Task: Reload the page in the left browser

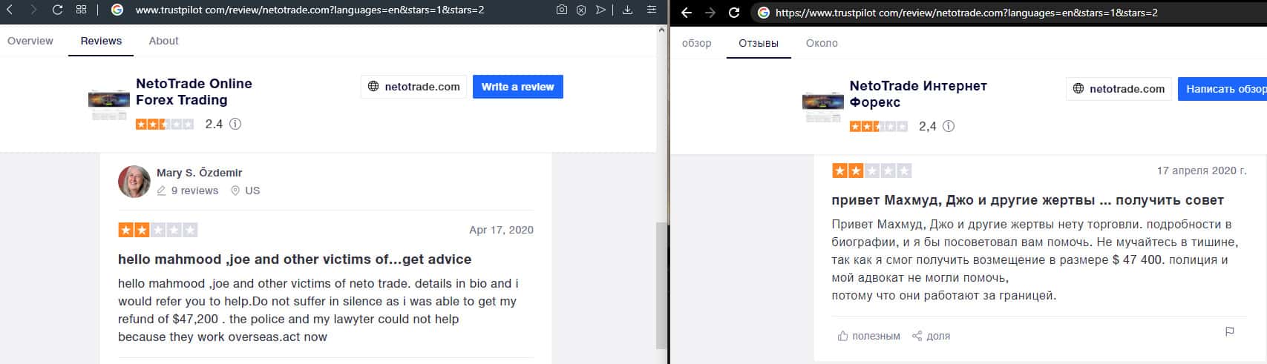Action: click(x=57, y=10)
